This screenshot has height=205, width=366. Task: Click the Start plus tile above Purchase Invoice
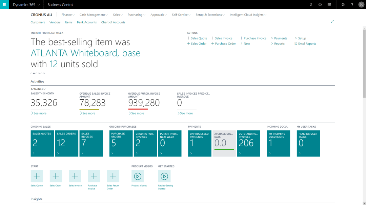tap(94, 176)
